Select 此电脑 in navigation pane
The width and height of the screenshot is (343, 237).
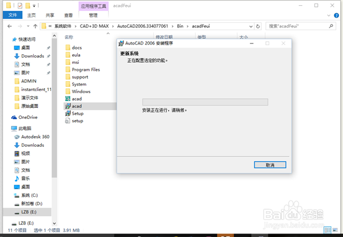[x=21, y=128]
